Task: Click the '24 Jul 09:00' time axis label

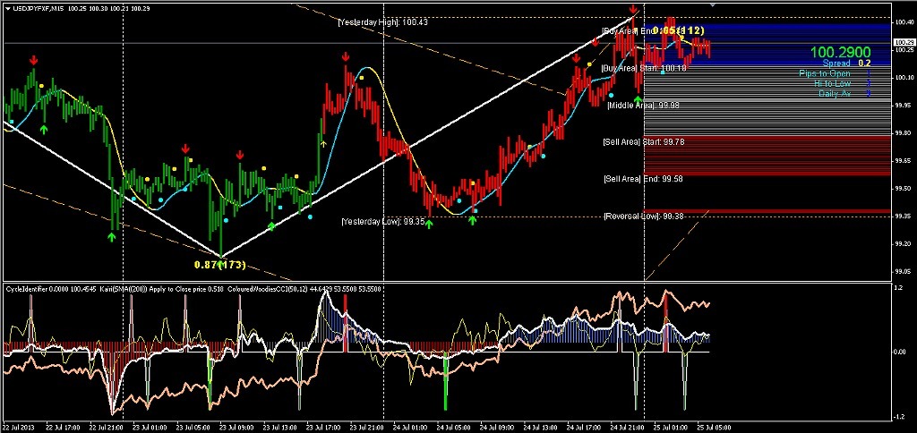Action: (498, 427)
